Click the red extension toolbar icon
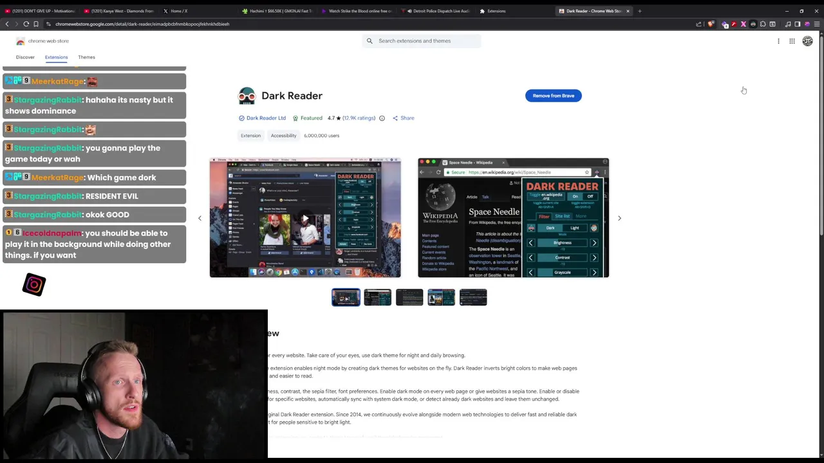 pyautogui.click(x=734, y=24)
